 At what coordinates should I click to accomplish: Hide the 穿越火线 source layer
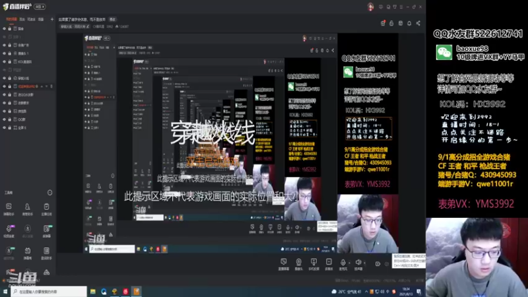click(5, 78)
